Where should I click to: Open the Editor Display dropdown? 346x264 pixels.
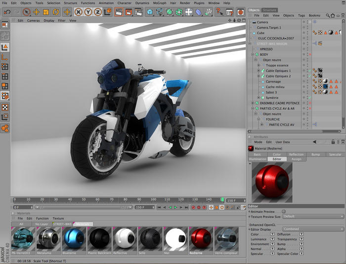click(x=313, y=229)
